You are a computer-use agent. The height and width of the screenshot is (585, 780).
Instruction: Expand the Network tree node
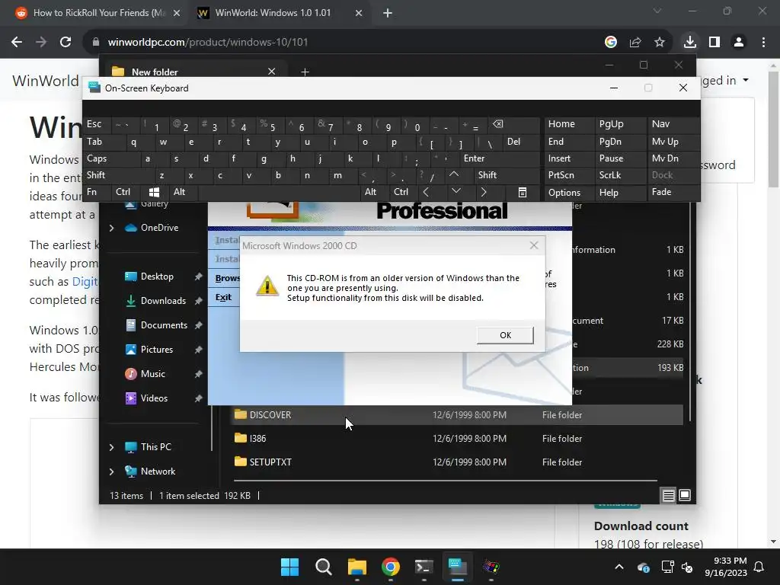coord(111,472)
